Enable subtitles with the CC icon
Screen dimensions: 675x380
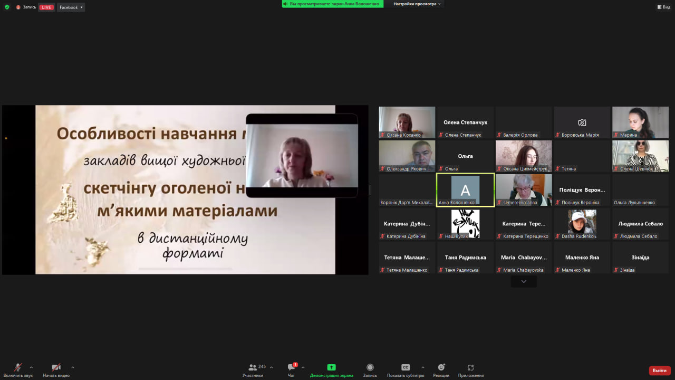(x=405, y=368)
